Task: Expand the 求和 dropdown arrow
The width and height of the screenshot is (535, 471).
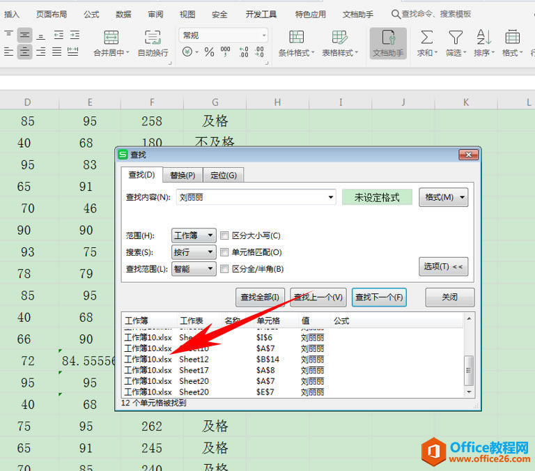Action: coord(436,52)
